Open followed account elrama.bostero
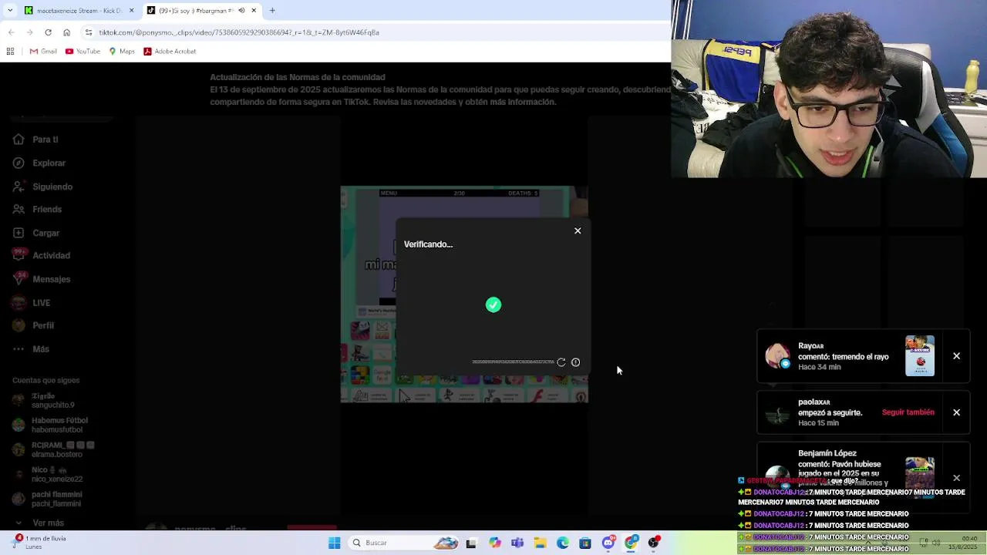Screen dimensions: 987x555 pyautogui.click(x=53, y=449)
